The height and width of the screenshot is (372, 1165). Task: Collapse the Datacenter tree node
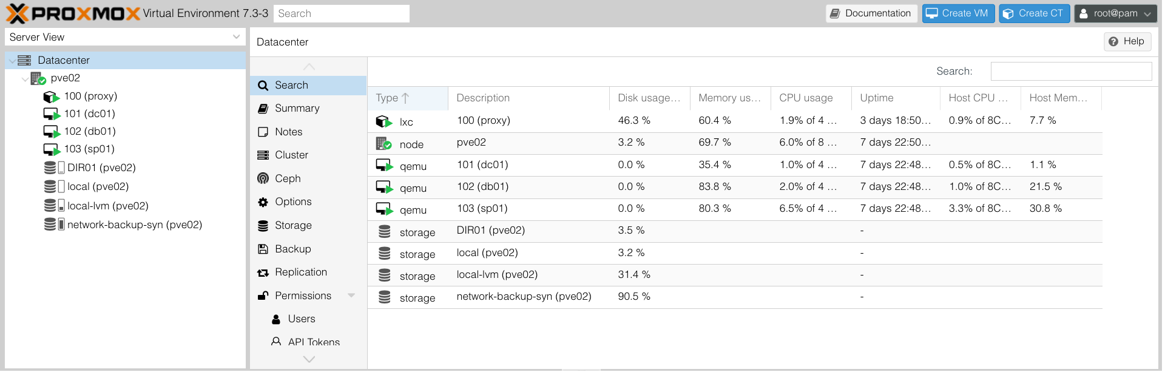pyautogui.click(x=12, y=61)
